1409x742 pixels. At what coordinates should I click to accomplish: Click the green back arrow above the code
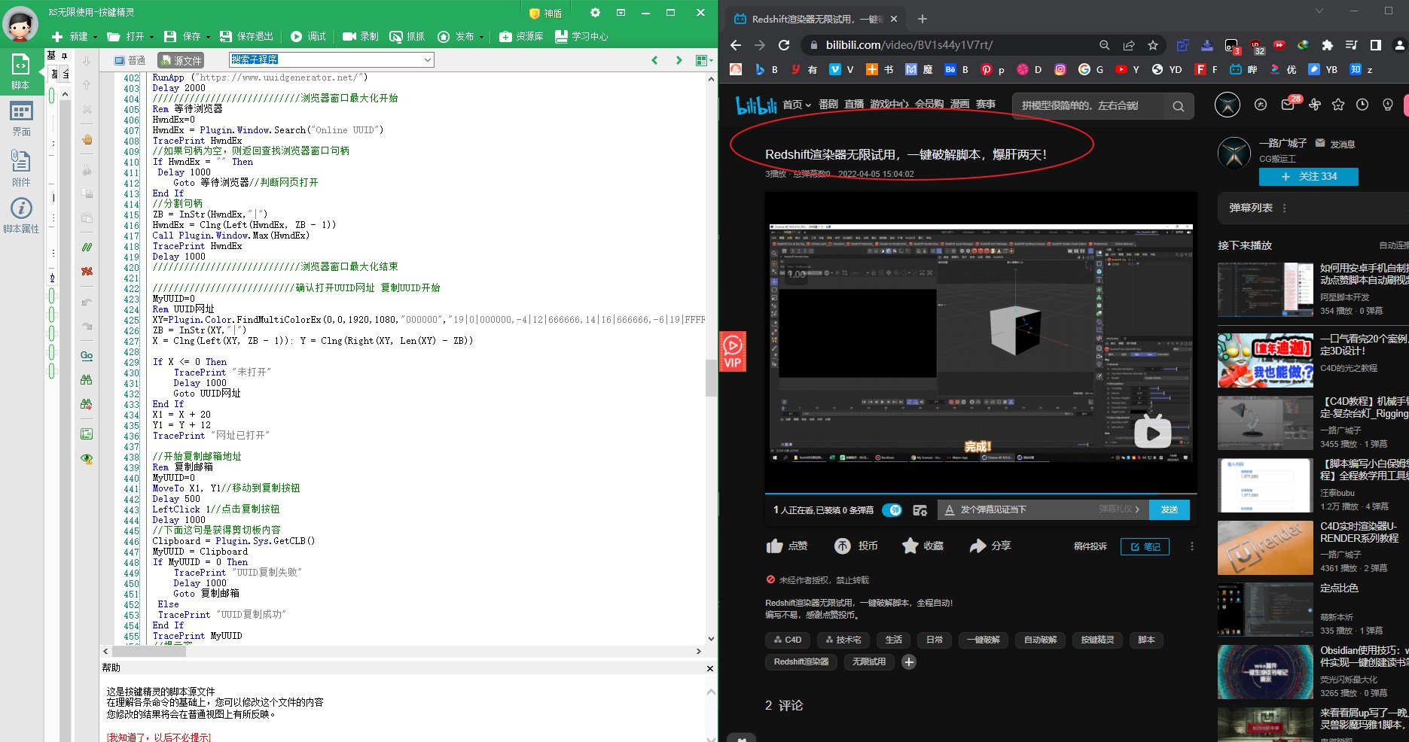(x=654, y=60)
